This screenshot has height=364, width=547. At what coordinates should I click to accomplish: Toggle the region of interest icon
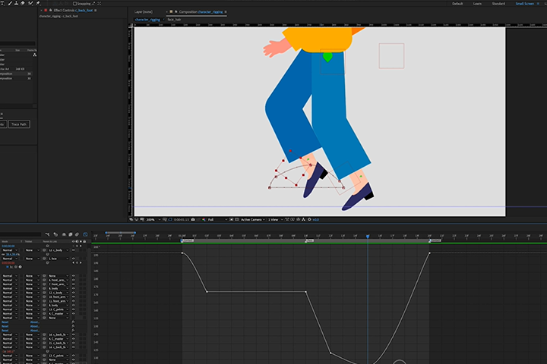coord(231,220)
